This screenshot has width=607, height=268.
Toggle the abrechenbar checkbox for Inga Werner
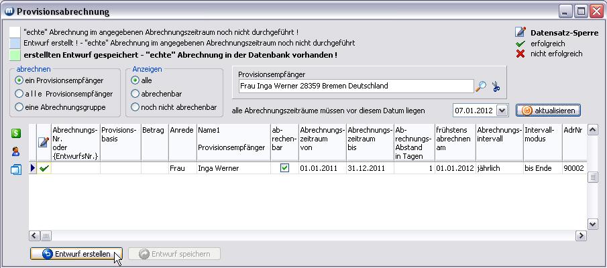coord(284,169)
